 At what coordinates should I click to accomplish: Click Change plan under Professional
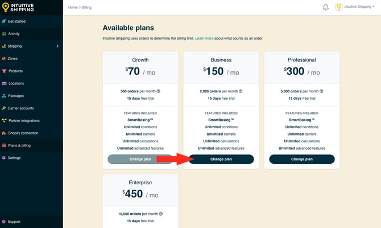pos(302,159)
